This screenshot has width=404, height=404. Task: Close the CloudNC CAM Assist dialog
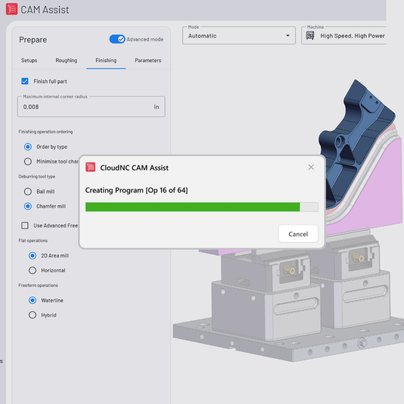point(311,167)
